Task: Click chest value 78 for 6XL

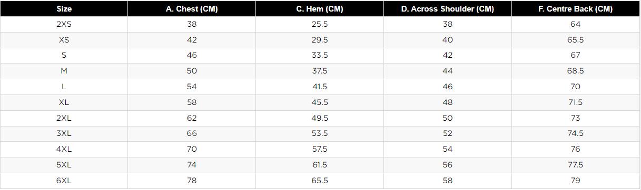Action: coord(192,181)
